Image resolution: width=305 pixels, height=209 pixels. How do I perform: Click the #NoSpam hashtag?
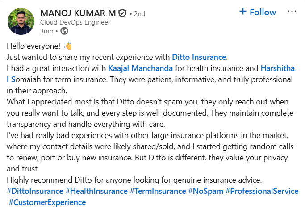(205, 191)
